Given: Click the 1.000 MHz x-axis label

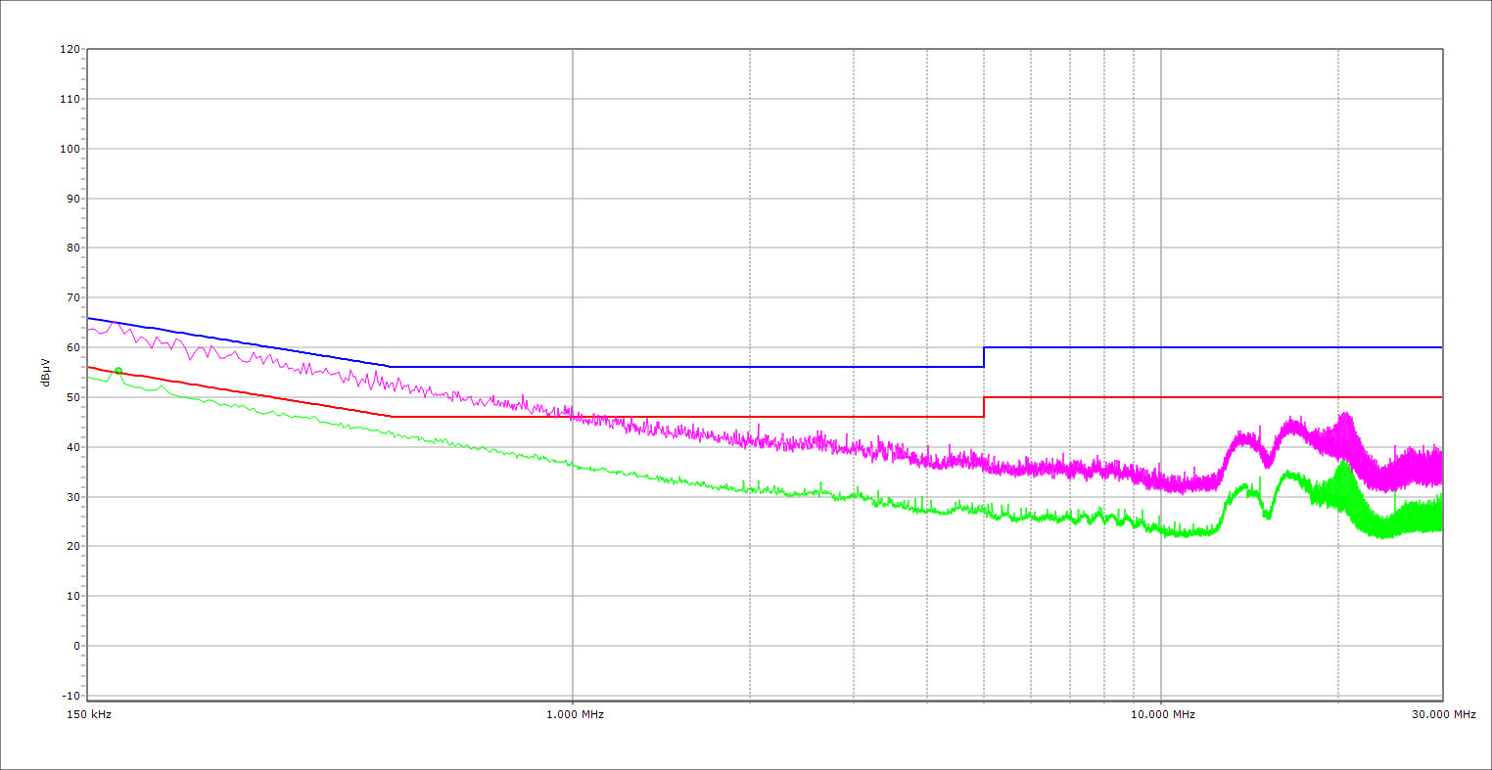Looking at the screenshot, I should coord(574,715).
